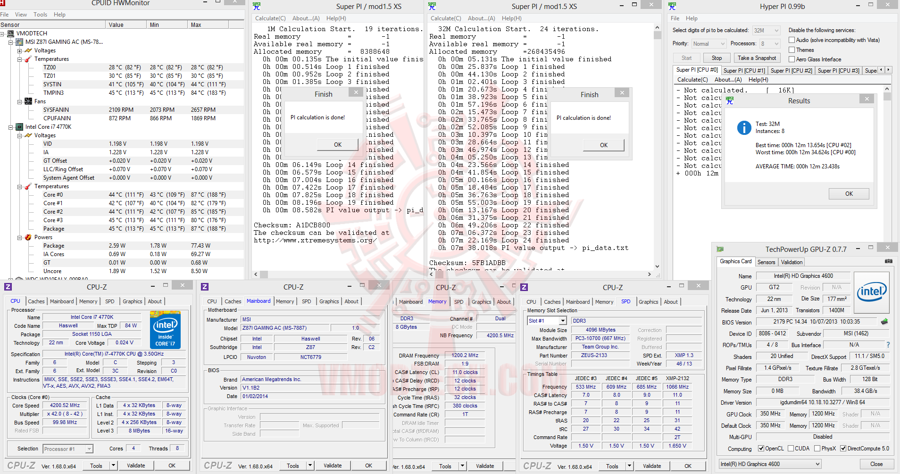The image size is (900, 474).
Task: Click the Powers icon in HWMonitor tree
Action: coord(28,237)
